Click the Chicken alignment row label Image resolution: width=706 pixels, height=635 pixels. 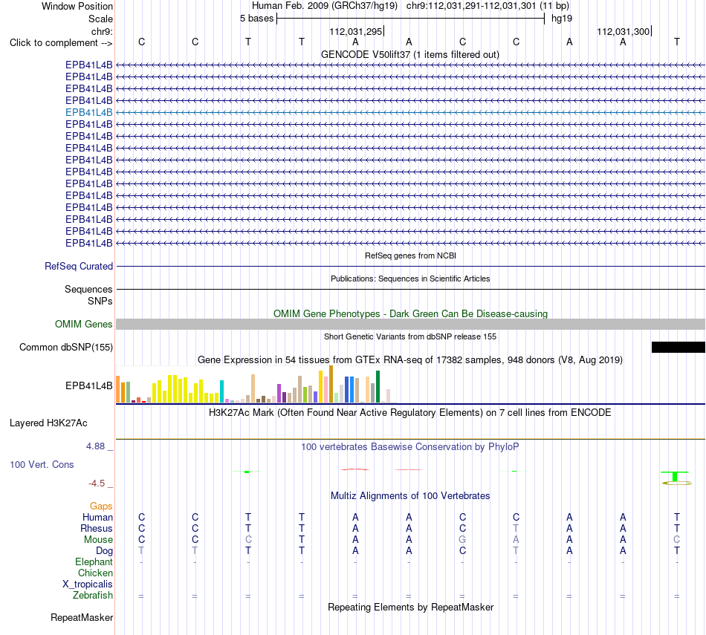click(x=95, y=573)
